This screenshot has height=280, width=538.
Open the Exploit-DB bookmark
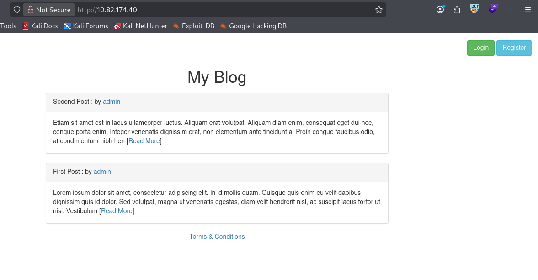194,26
